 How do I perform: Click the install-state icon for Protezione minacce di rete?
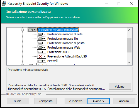[40, 34]
